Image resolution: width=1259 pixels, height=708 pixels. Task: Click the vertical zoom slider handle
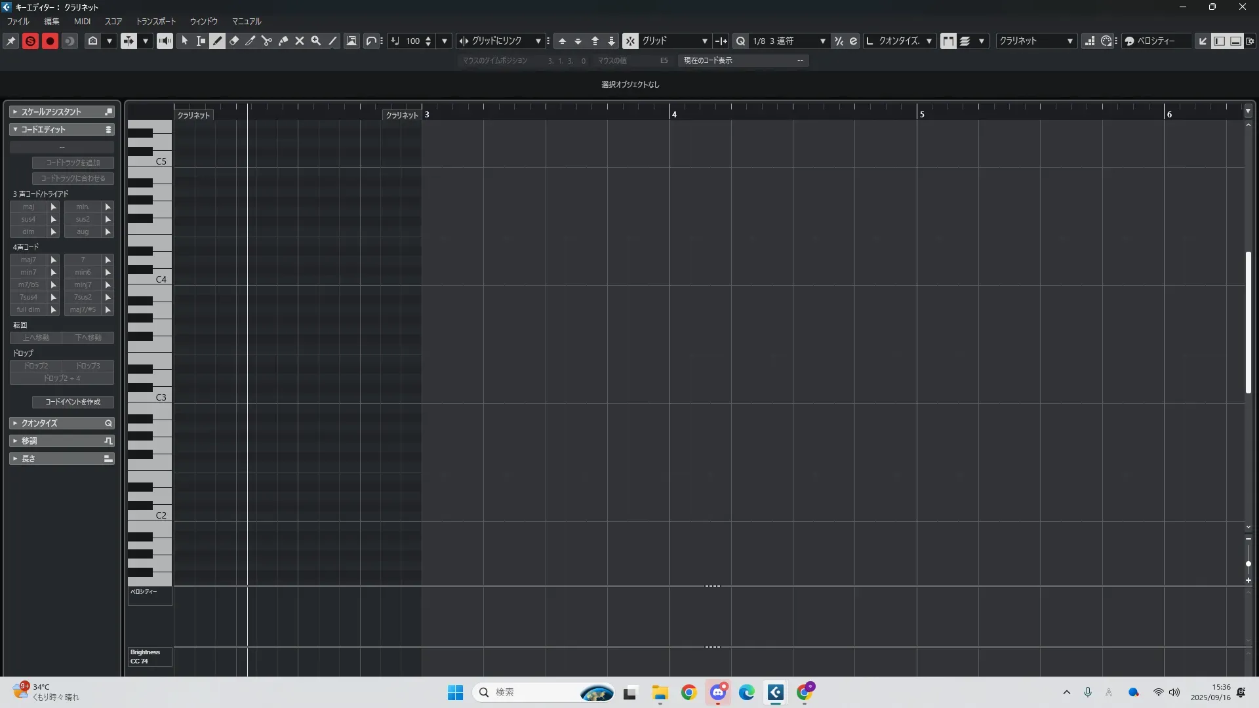coord(1248,564)
